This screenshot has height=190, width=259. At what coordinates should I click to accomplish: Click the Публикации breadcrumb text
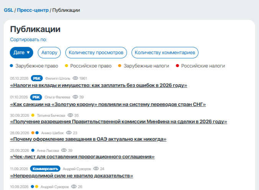click(66, 10)
